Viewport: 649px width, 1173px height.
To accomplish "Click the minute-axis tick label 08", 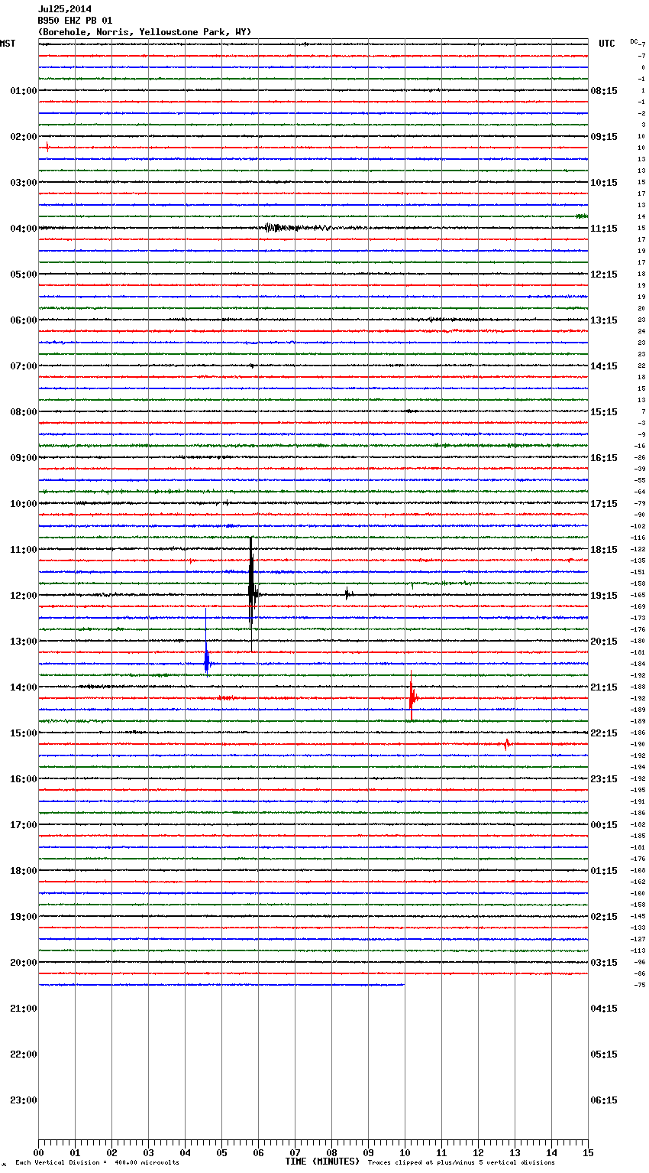I will 331,1152.
